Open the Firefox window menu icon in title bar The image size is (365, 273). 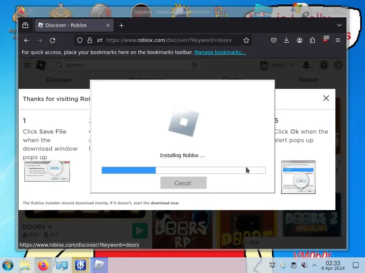tap(22, 10)
